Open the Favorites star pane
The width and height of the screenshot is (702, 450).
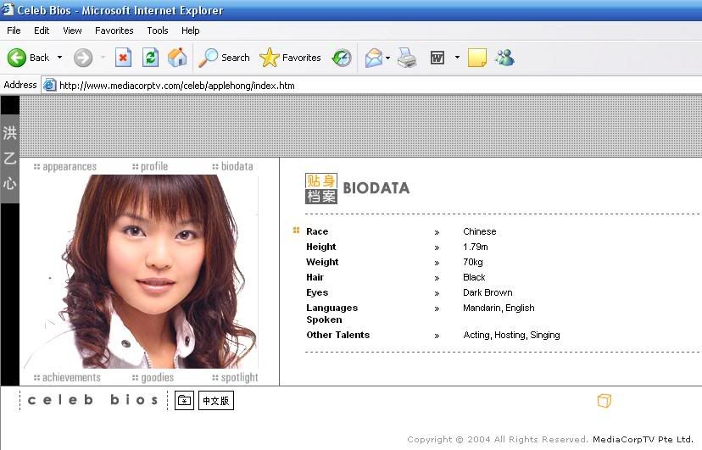[x=290, y=58]
